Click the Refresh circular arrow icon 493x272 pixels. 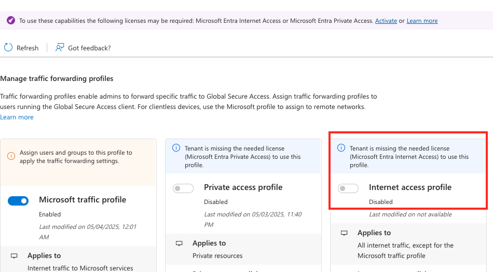tap(8, 47)
